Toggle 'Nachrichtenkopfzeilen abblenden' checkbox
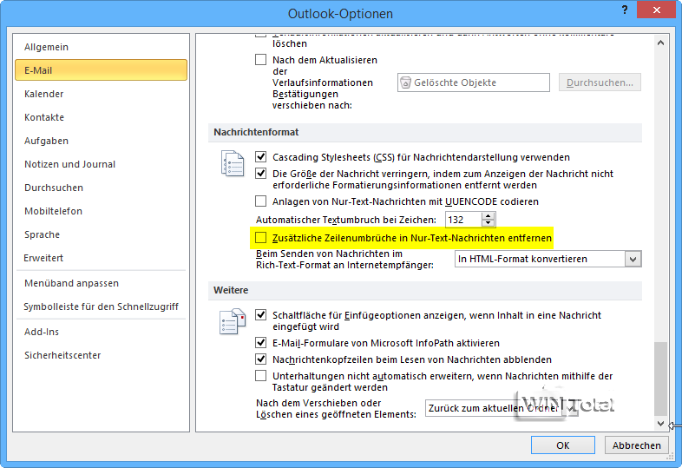 (260, 359)
